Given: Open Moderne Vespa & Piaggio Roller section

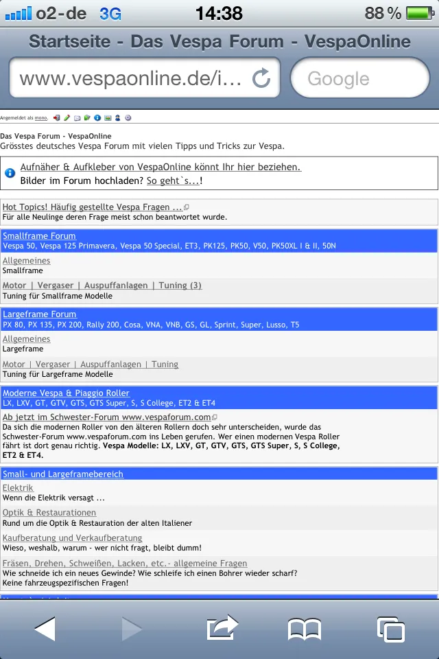Looking at the screenshot, I should tap(66, 393).
